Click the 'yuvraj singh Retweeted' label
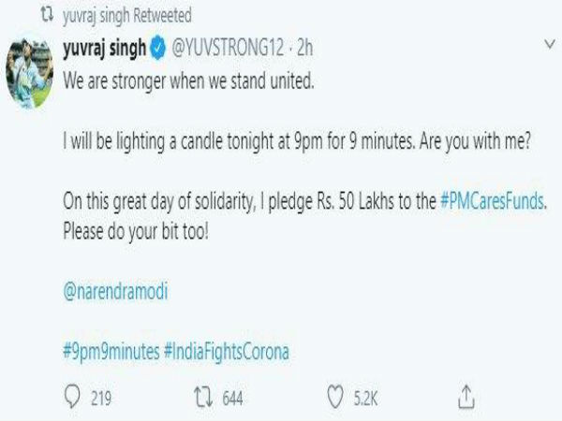The image size is (562, 421). (x=127, y=16)
